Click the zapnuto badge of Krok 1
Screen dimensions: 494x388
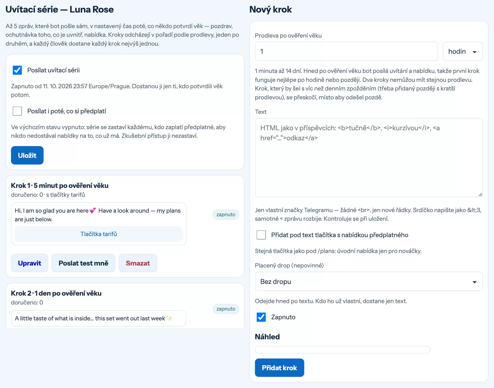226,215
